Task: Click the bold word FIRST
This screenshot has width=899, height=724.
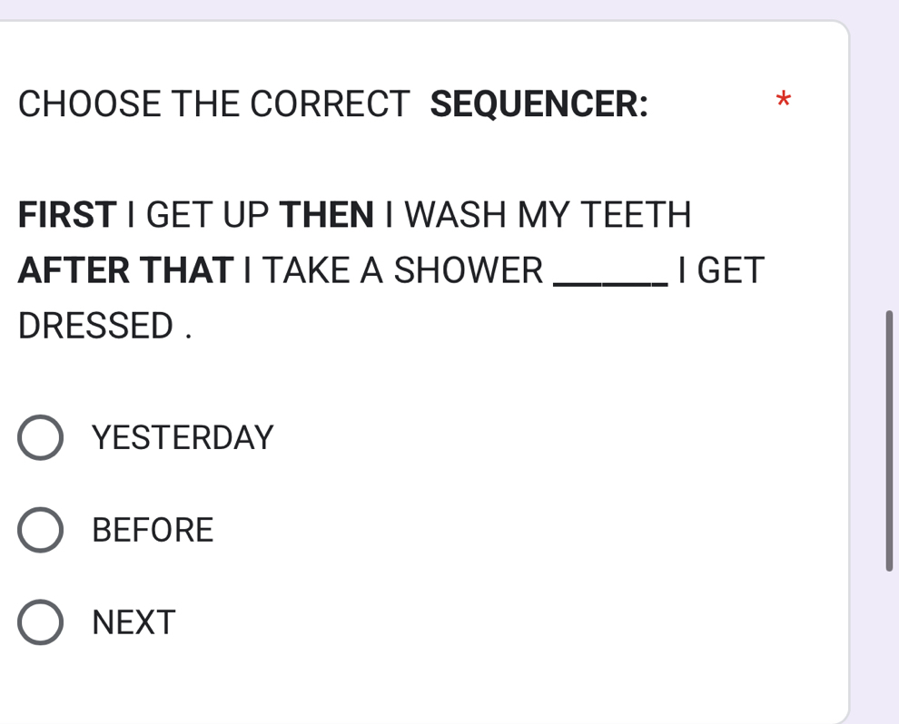Action: click(x=67, y=216)
